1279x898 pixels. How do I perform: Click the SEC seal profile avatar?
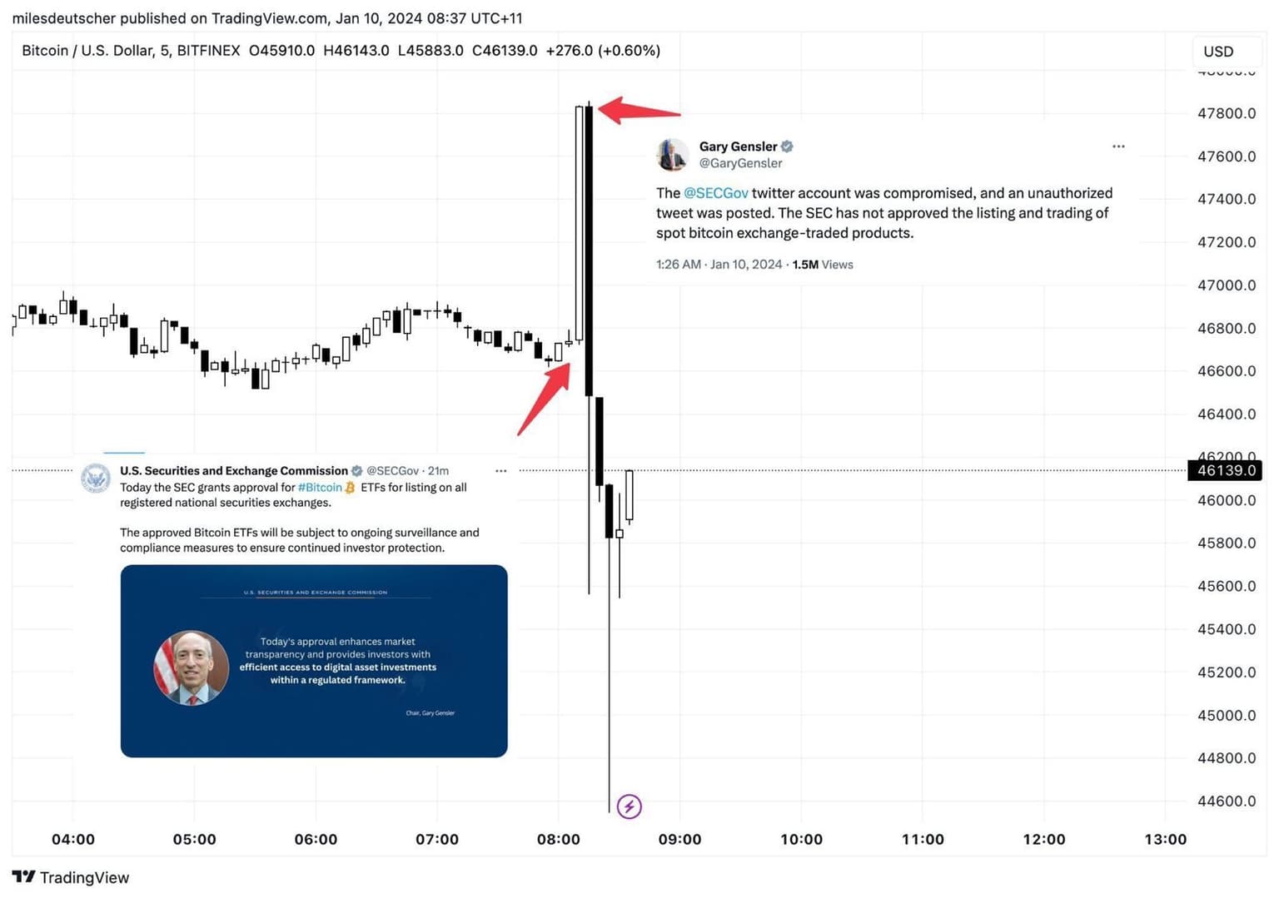96,479
